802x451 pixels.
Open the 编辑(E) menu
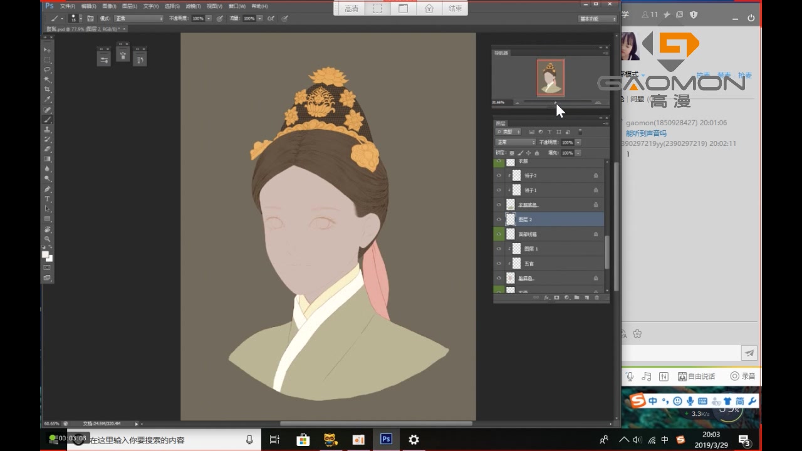click(88, 6)
